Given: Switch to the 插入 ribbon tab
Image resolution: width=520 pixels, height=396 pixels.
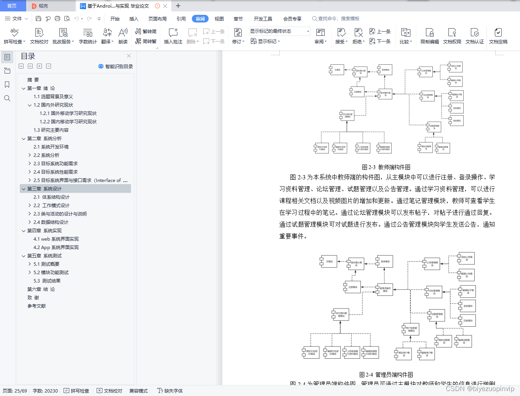Looking at the screenshot, I should click(134, 18).
